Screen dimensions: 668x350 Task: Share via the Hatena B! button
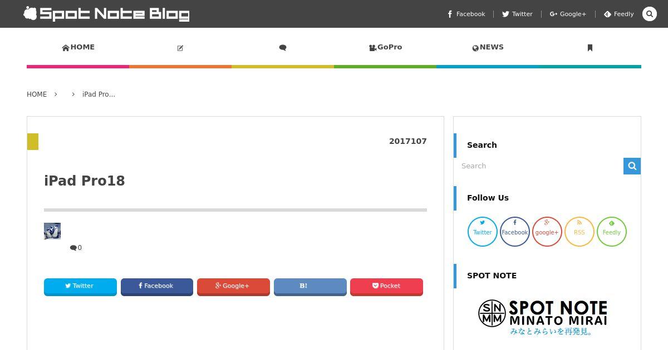[310, 286]
